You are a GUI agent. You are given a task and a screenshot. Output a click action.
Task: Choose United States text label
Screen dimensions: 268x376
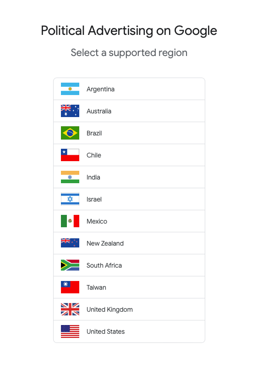(105, 331)
